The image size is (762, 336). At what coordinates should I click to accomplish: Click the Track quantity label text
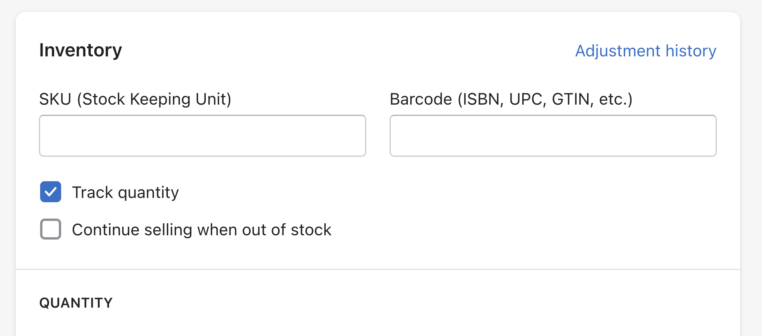(125, 192)
